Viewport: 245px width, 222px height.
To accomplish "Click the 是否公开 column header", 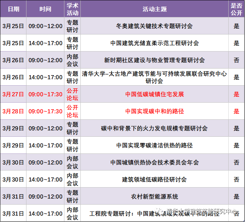I will (236, 9).
